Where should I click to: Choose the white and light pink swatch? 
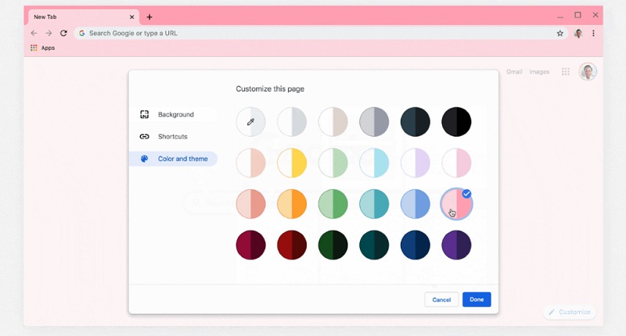tap(456, 163)
